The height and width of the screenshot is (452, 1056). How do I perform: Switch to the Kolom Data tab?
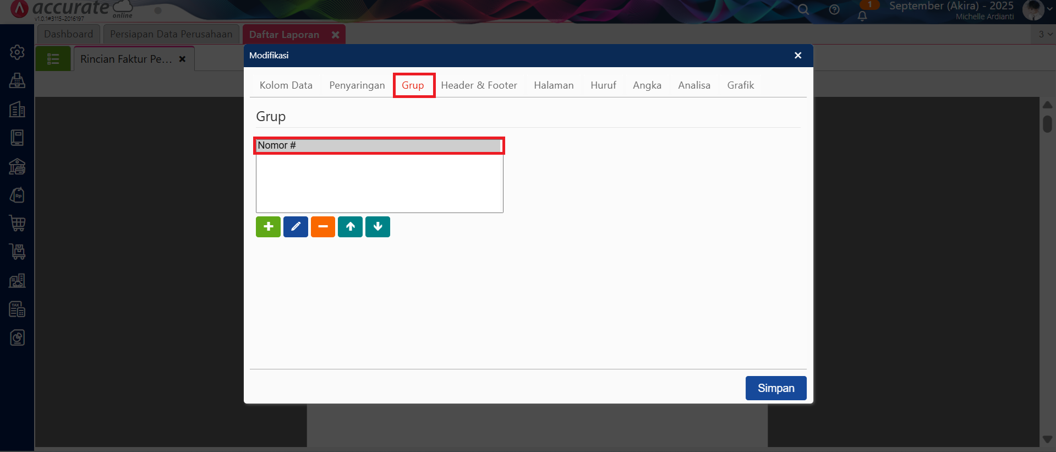pyautogui.click(x=286, y=85)
